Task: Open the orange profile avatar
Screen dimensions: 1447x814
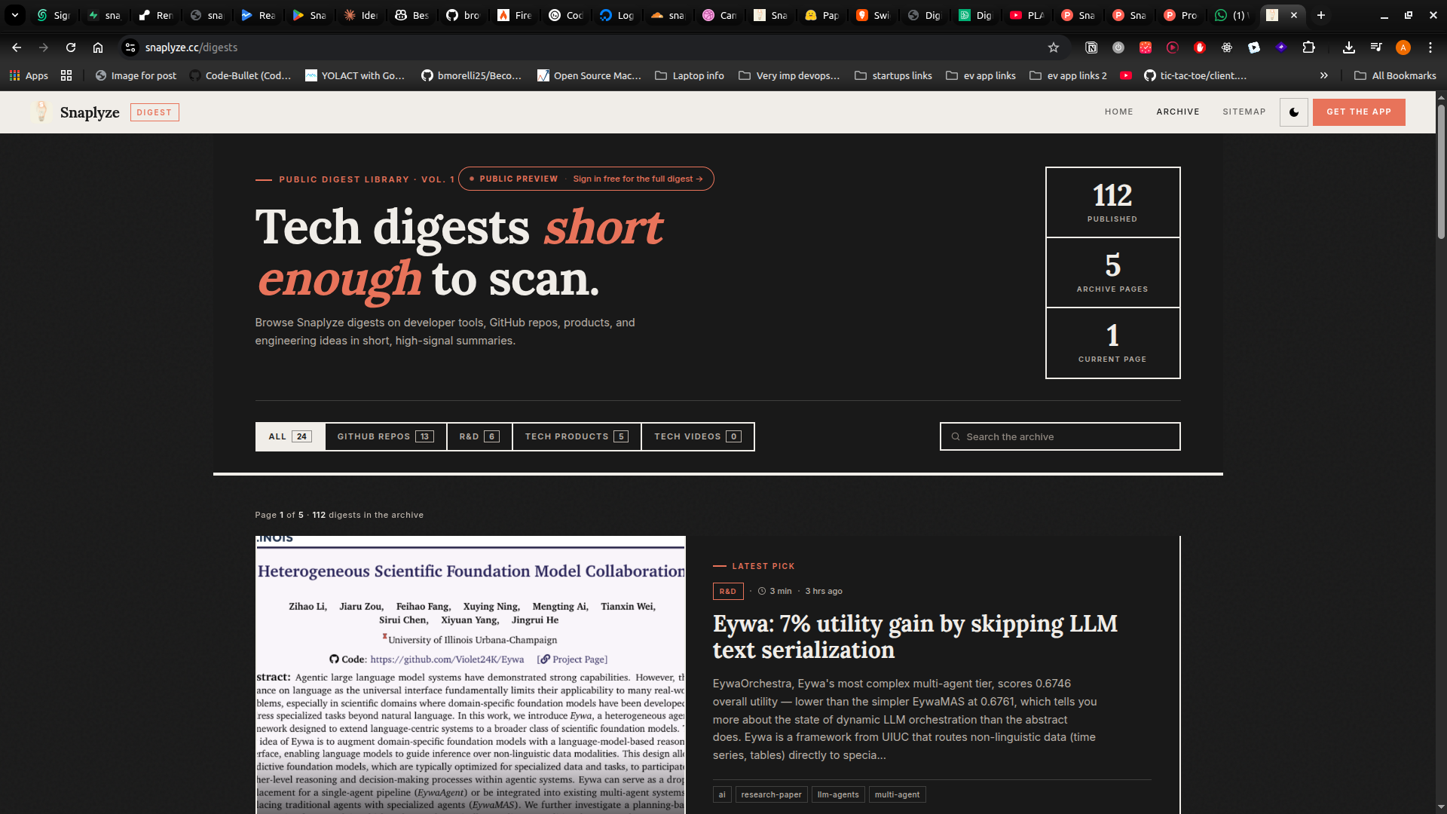Action: point(1403,47)
